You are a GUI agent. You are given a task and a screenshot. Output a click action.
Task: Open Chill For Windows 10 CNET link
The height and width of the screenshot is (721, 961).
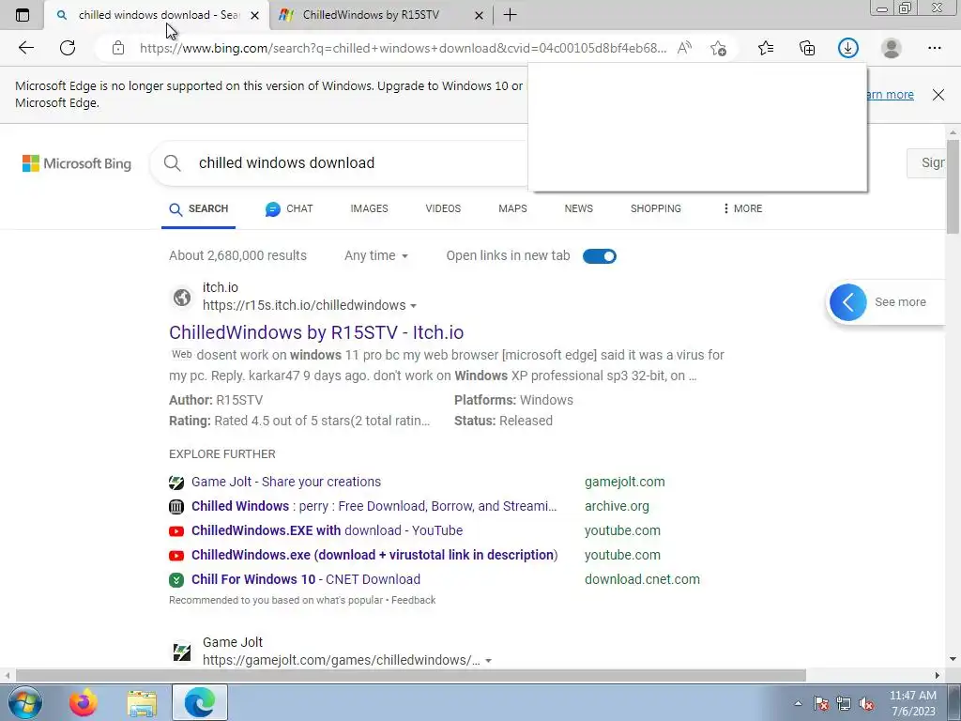coord(306,580)
